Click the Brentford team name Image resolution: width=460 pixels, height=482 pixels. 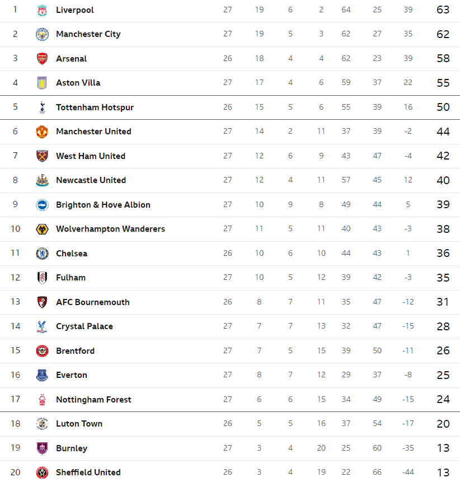click(76, 351)
